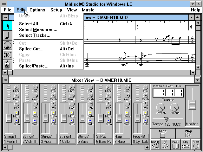203x152 pixels.
Task: Open the Options menu
Action: (37, 10)
